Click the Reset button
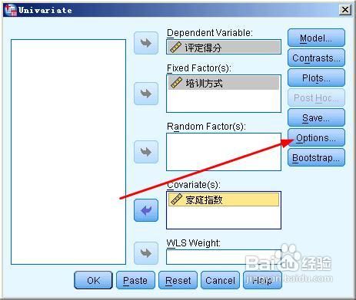Viewport: 356px width, 300px height. tap(178, 280)
